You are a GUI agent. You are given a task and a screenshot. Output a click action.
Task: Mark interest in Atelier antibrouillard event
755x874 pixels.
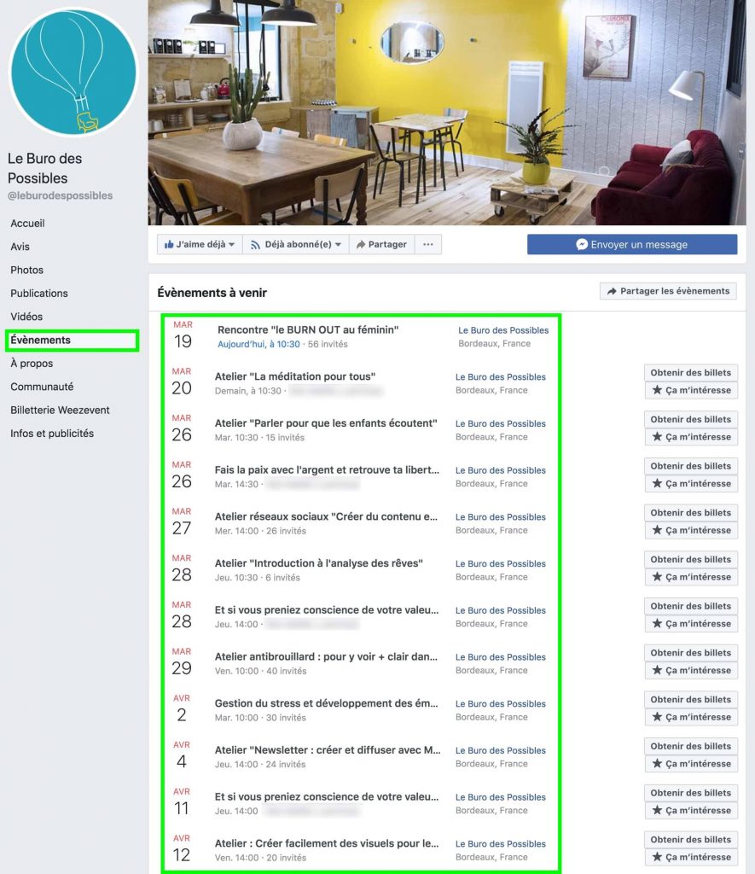[x=691, y=671]
